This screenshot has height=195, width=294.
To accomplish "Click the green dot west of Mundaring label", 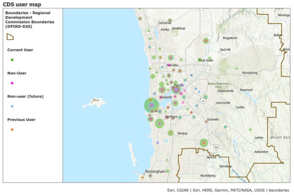I will coord(237,68).
